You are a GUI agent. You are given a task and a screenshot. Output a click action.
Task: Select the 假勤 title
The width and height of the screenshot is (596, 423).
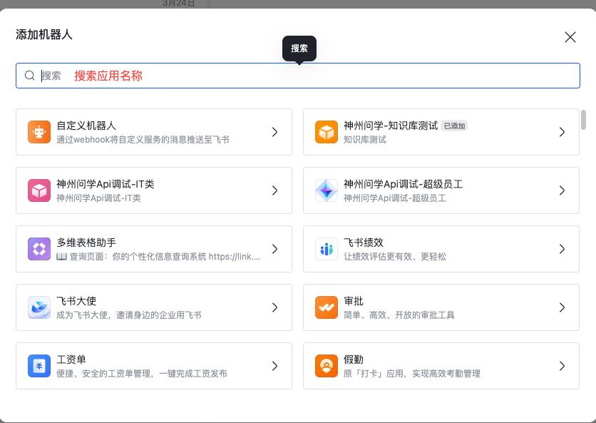tap(354, 360)
